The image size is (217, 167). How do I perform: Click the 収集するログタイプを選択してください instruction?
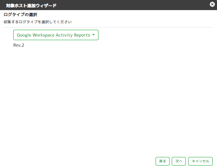click(x=38, y=22)
